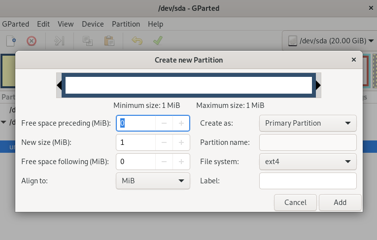Open the Partition menu
This screenshot has height=240, width=377.
pyautogui.click(x=126, y=24)
